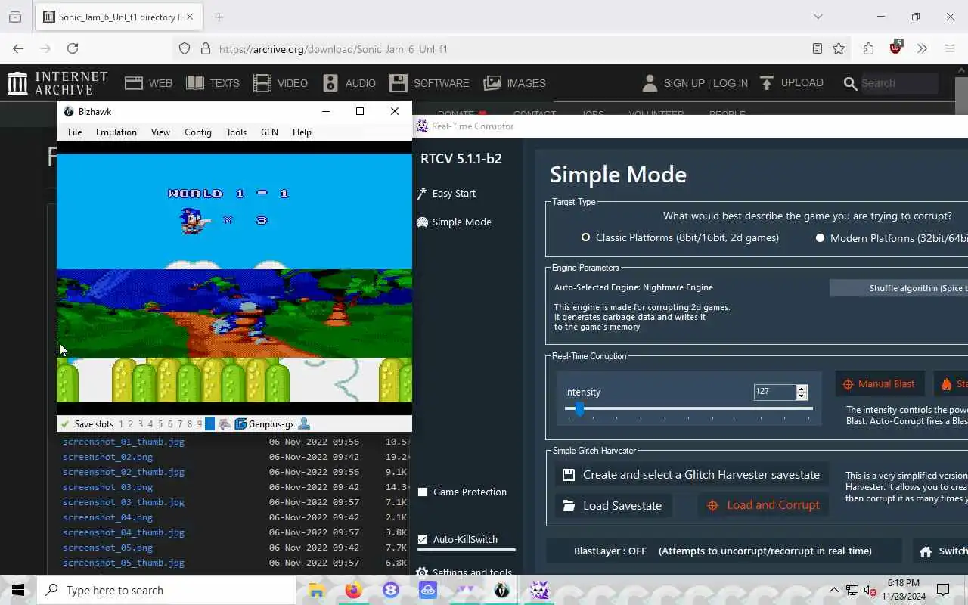Open the Firefox list all tabs dropdown
Screen dimensions: 968x605
pos(818,17)
